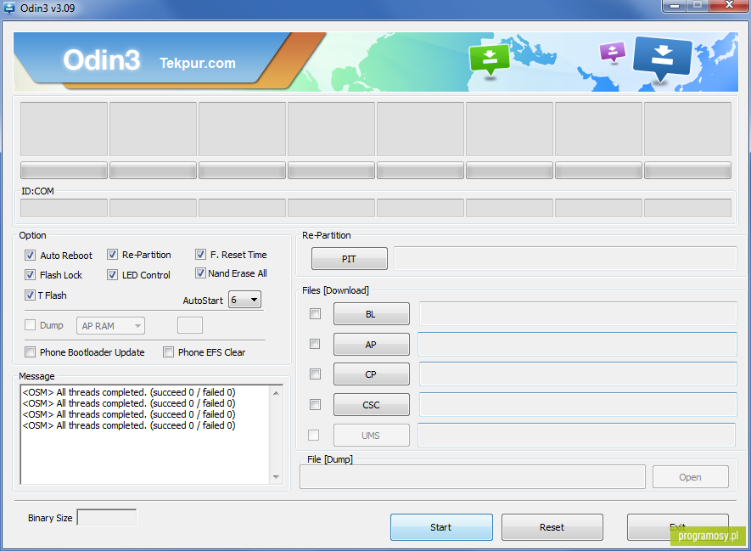Viewport: 751px width, 551px height.
Task: Click the Tekpur.com banner text
Action: click(x=198, y=63)
